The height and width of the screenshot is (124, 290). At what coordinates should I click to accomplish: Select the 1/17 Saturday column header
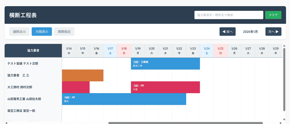pyautogui.click(x=110, y=51)
